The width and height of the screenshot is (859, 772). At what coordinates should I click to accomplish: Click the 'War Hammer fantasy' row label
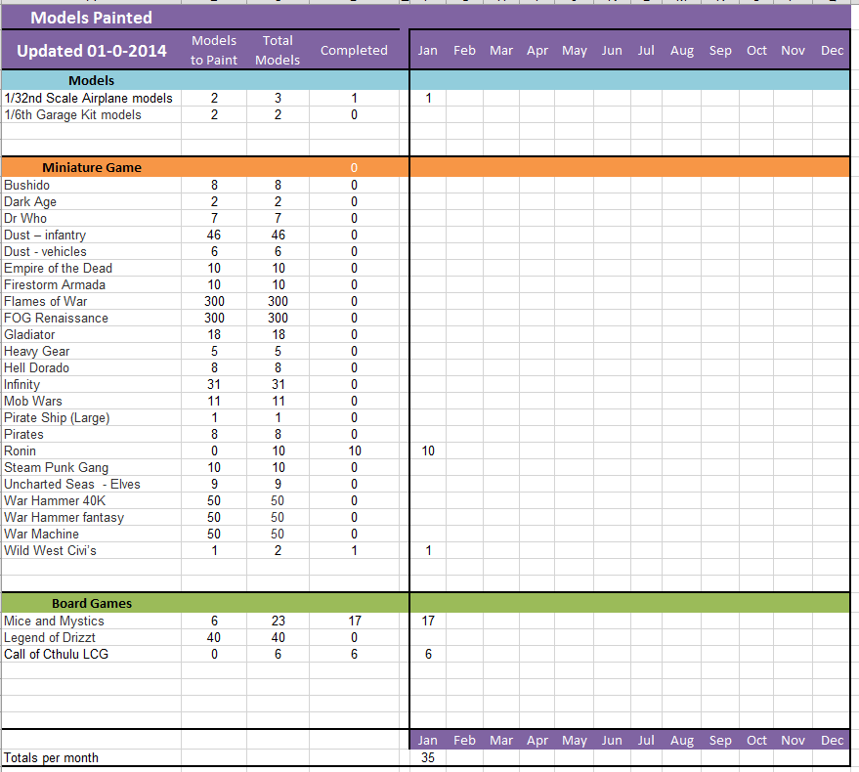tap(92, 517)
